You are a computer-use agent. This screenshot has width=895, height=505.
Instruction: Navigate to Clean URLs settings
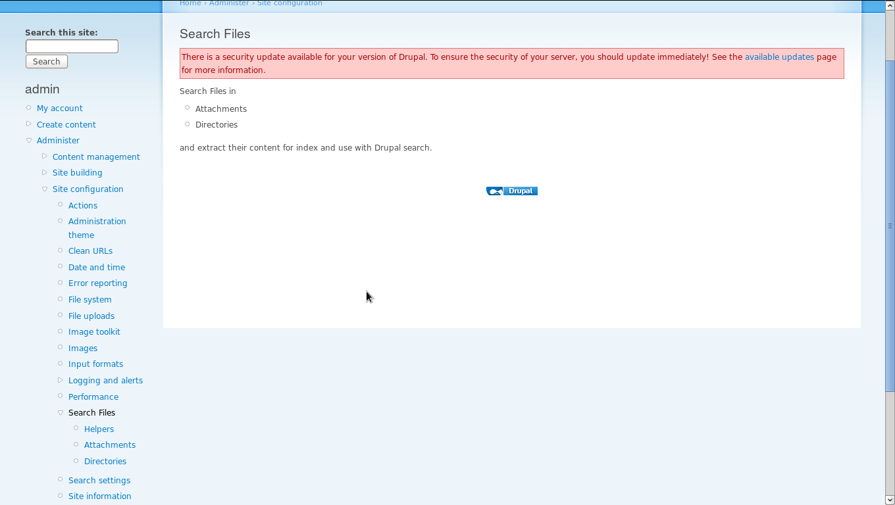click(90, 251)
